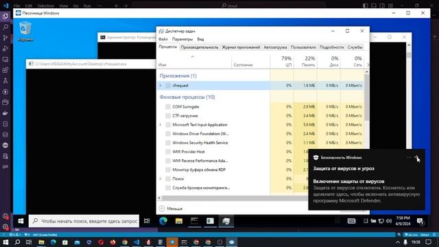This screenshot has width=439, height=247.
Task: Open VS Code icon in host taskbar
Action: pos(137,242)
